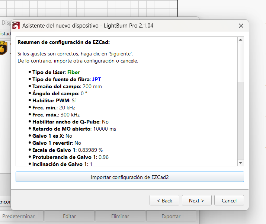
Task: Click the 'Galvo 1 revertir: No' line
Action: [57, 143]
